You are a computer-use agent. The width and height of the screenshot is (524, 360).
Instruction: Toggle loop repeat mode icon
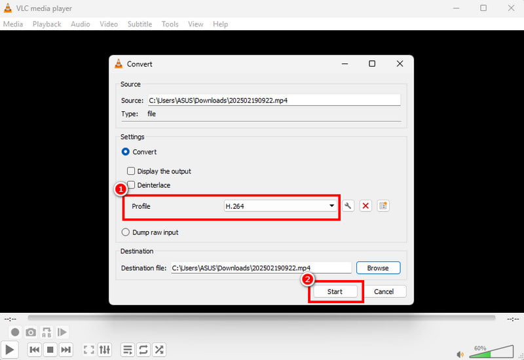[143, 350]
